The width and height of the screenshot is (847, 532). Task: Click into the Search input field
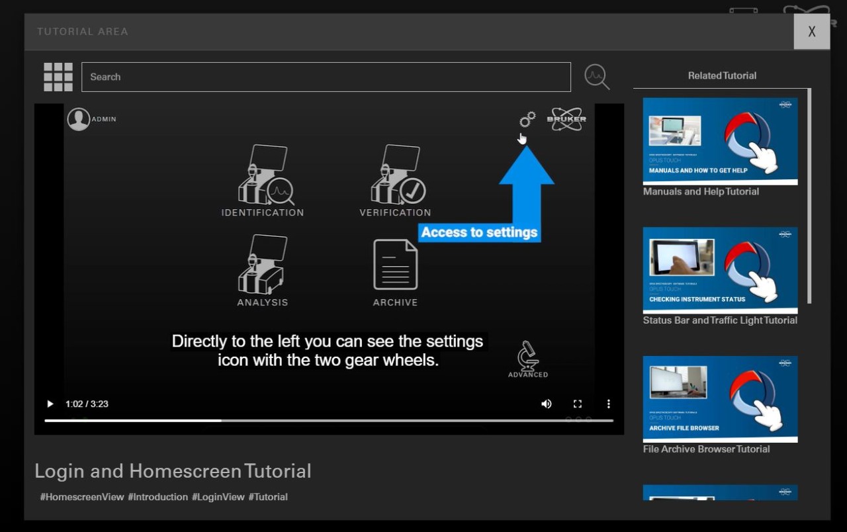point(326,77)
